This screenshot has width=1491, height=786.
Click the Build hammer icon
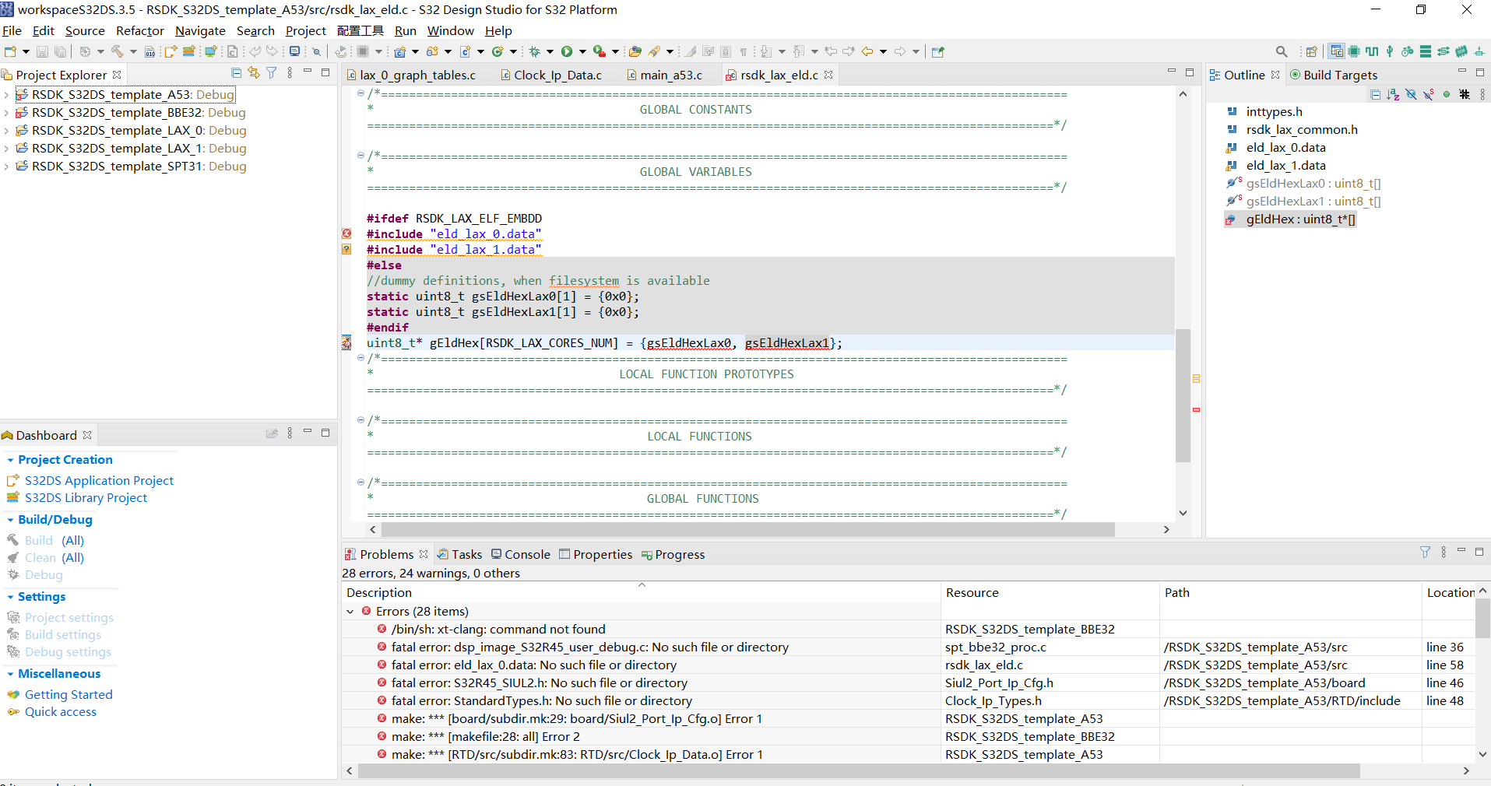coord(118,51)
